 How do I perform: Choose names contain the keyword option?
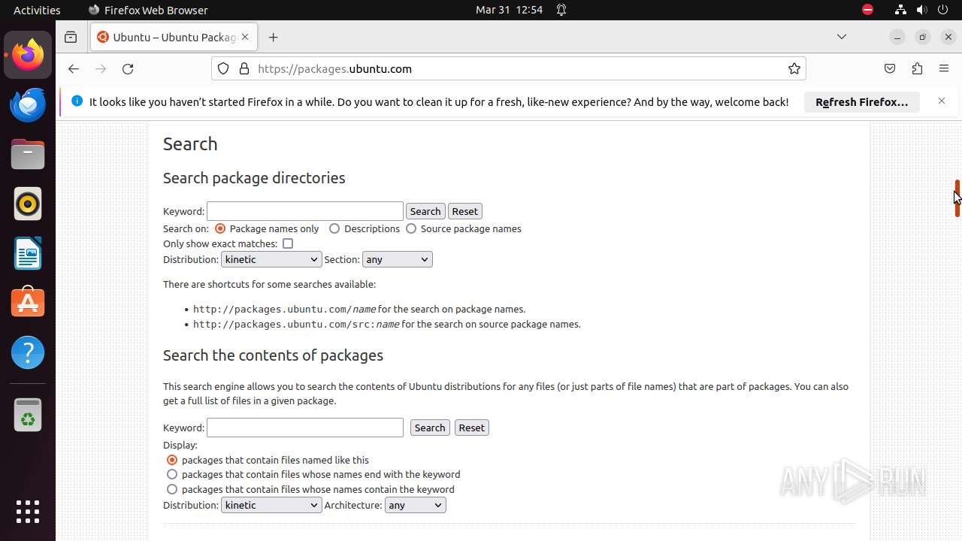[x=172, y=489]
